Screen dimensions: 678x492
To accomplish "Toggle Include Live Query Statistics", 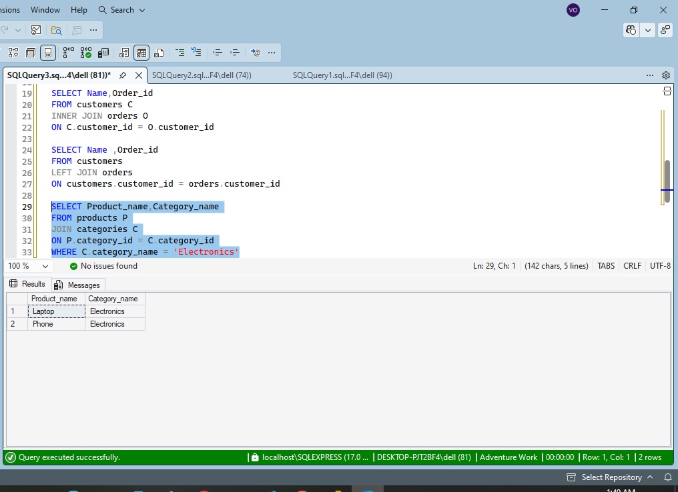I will click(x=85, y=53).
